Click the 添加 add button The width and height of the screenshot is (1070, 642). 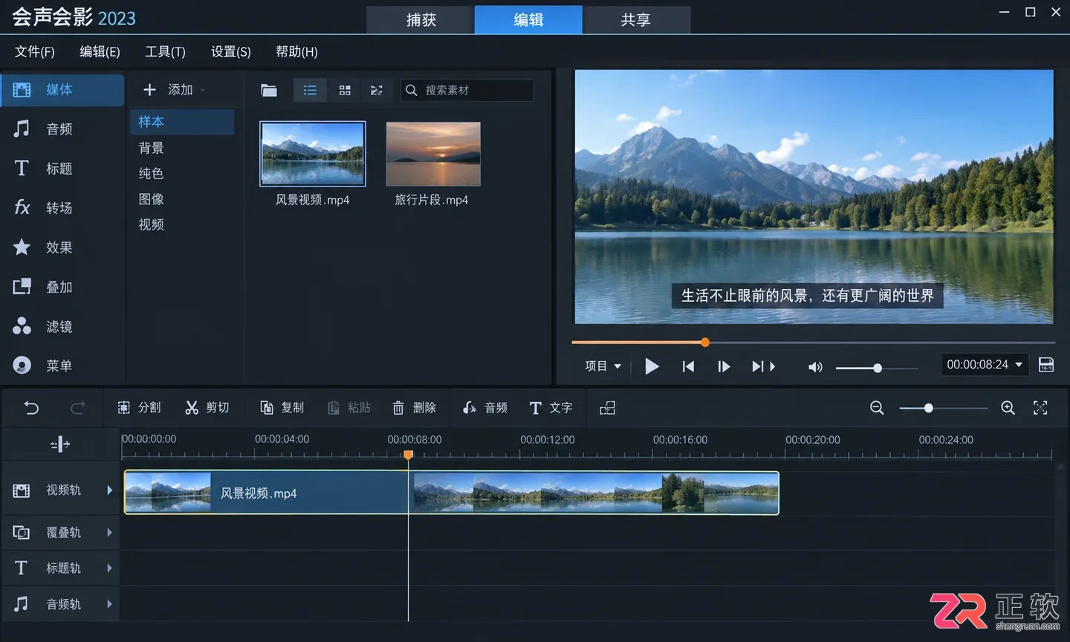(x=168, y=90)
